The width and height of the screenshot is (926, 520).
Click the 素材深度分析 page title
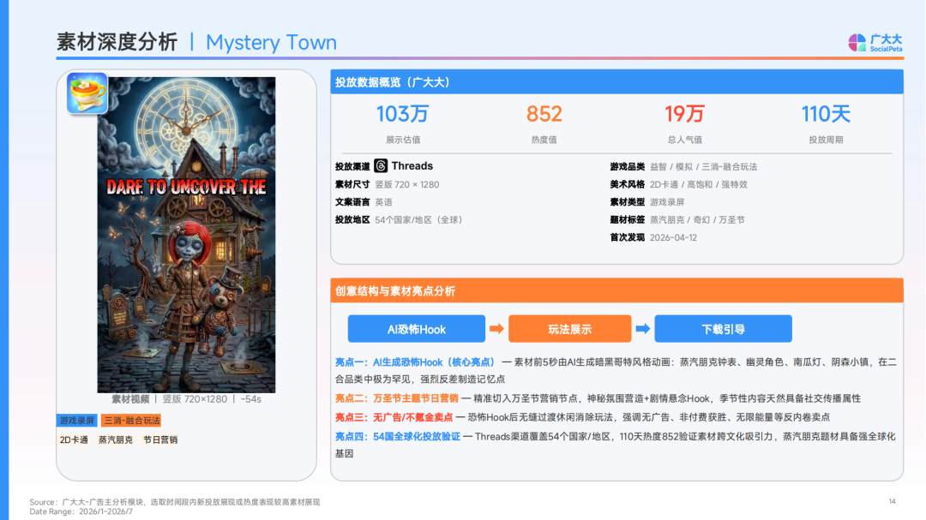pyautogui.click(x=117, y=42)
